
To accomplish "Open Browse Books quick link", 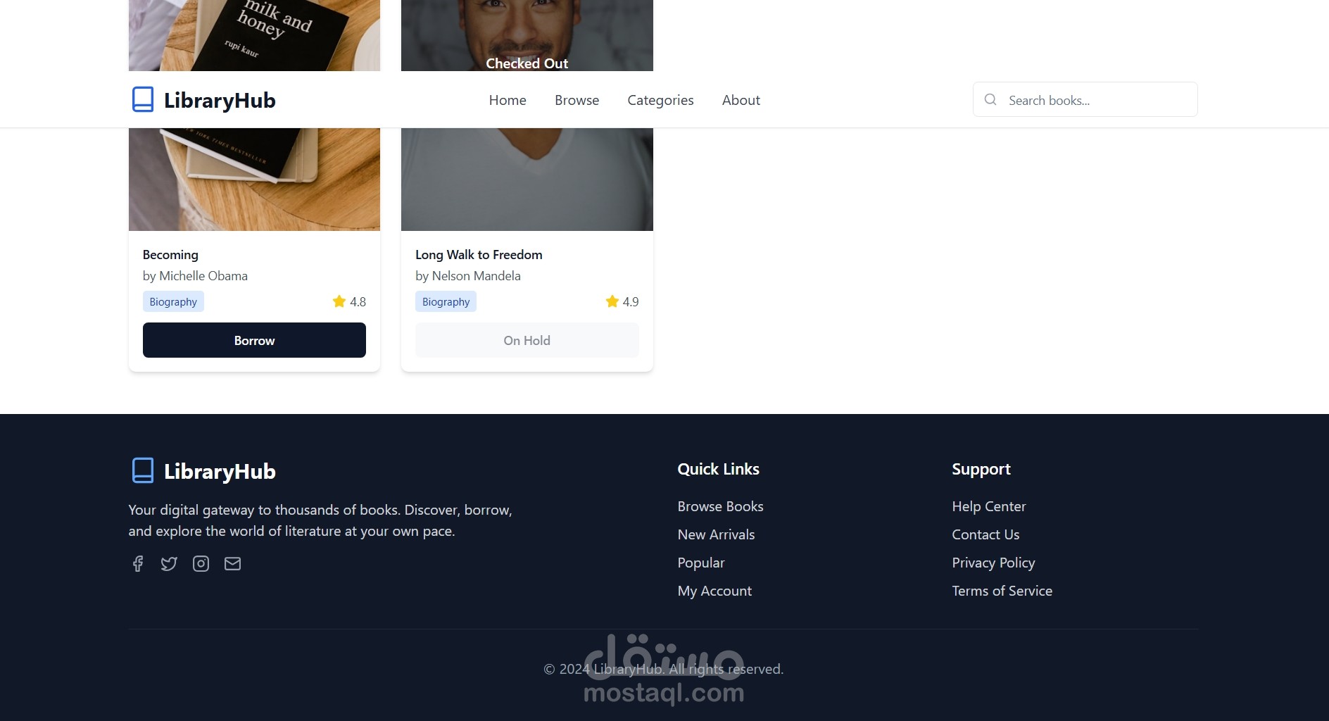I will [720, 506].
